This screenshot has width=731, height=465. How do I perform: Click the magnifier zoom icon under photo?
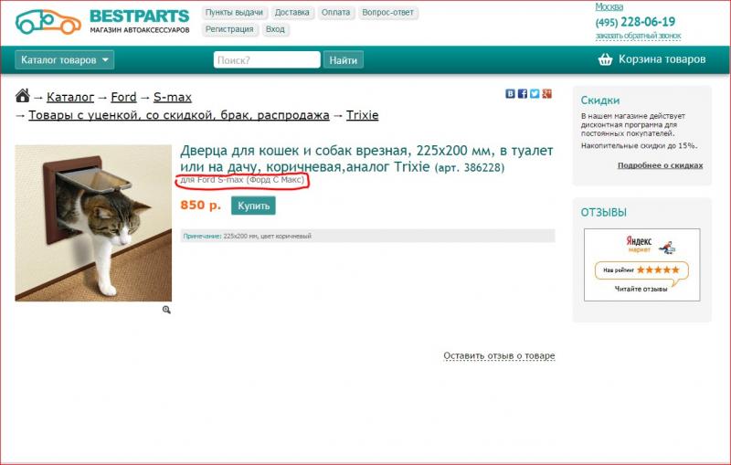click(x=166, y=310)
